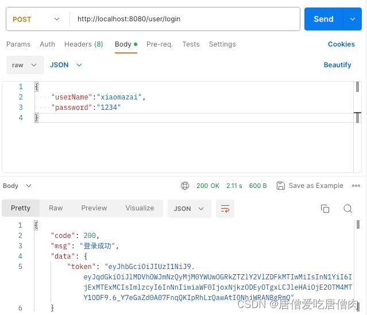Open the POST method dropdown
The height and width of the screenshot is (315, 367).
coord(37,19)
